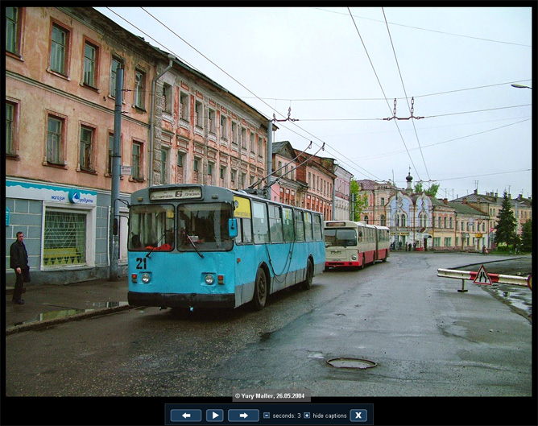This screenshot has width=538, height=426.
Task: Click the evergreen tree on the right side
Action: pyautogui.click(x=506, y=221)
